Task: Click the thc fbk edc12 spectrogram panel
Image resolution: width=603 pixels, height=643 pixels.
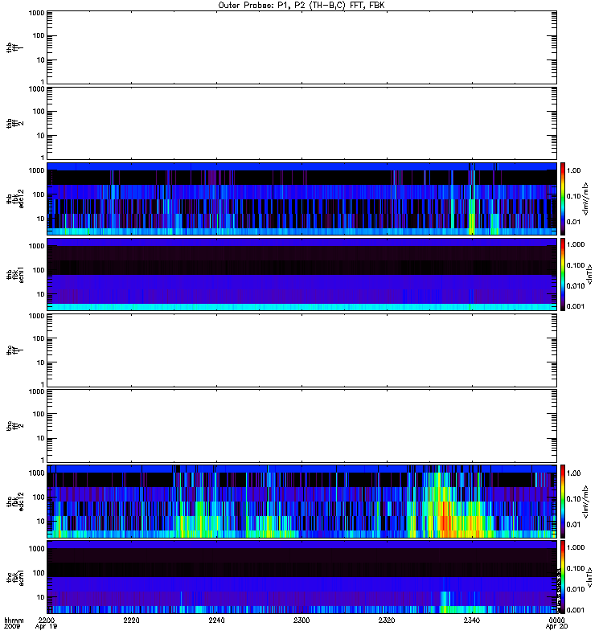Action: pos(301,502)
